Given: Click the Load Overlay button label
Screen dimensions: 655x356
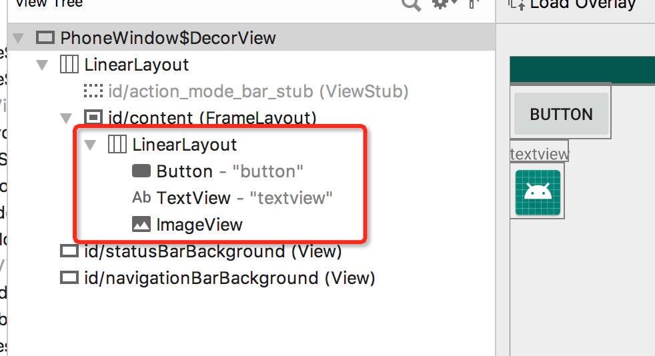Looking at the screenshot, I should tap(583, 4).
